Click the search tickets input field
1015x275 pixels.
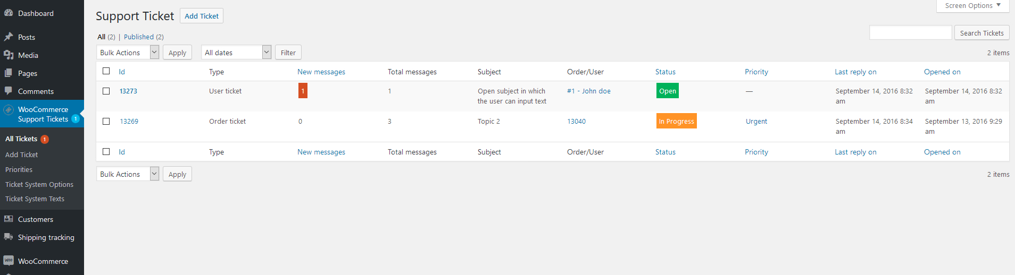pos(910,32)
